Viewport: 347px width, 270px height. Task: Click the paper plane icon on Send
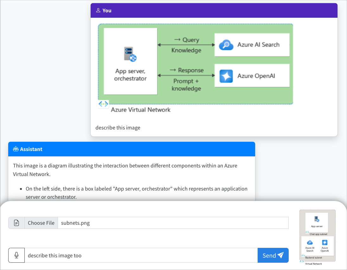[x=280, y=255]
